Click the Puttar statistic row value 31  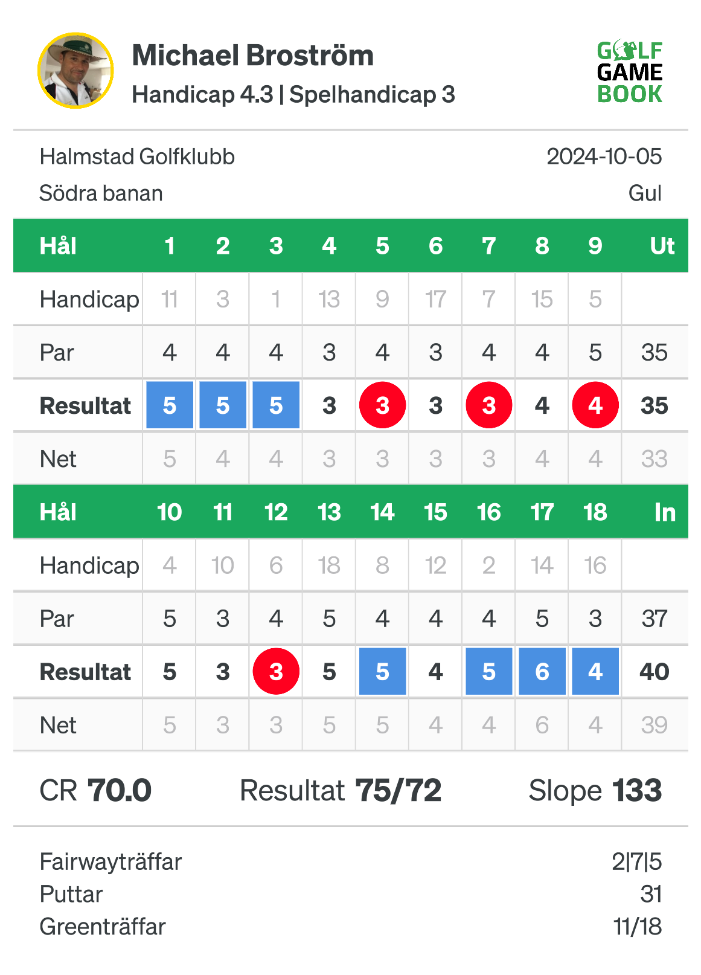click(651, 894)
